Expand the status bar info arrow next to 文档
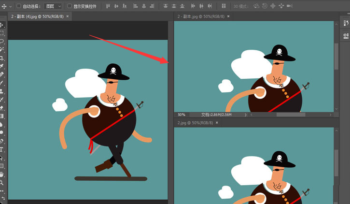 click(246, 115)
